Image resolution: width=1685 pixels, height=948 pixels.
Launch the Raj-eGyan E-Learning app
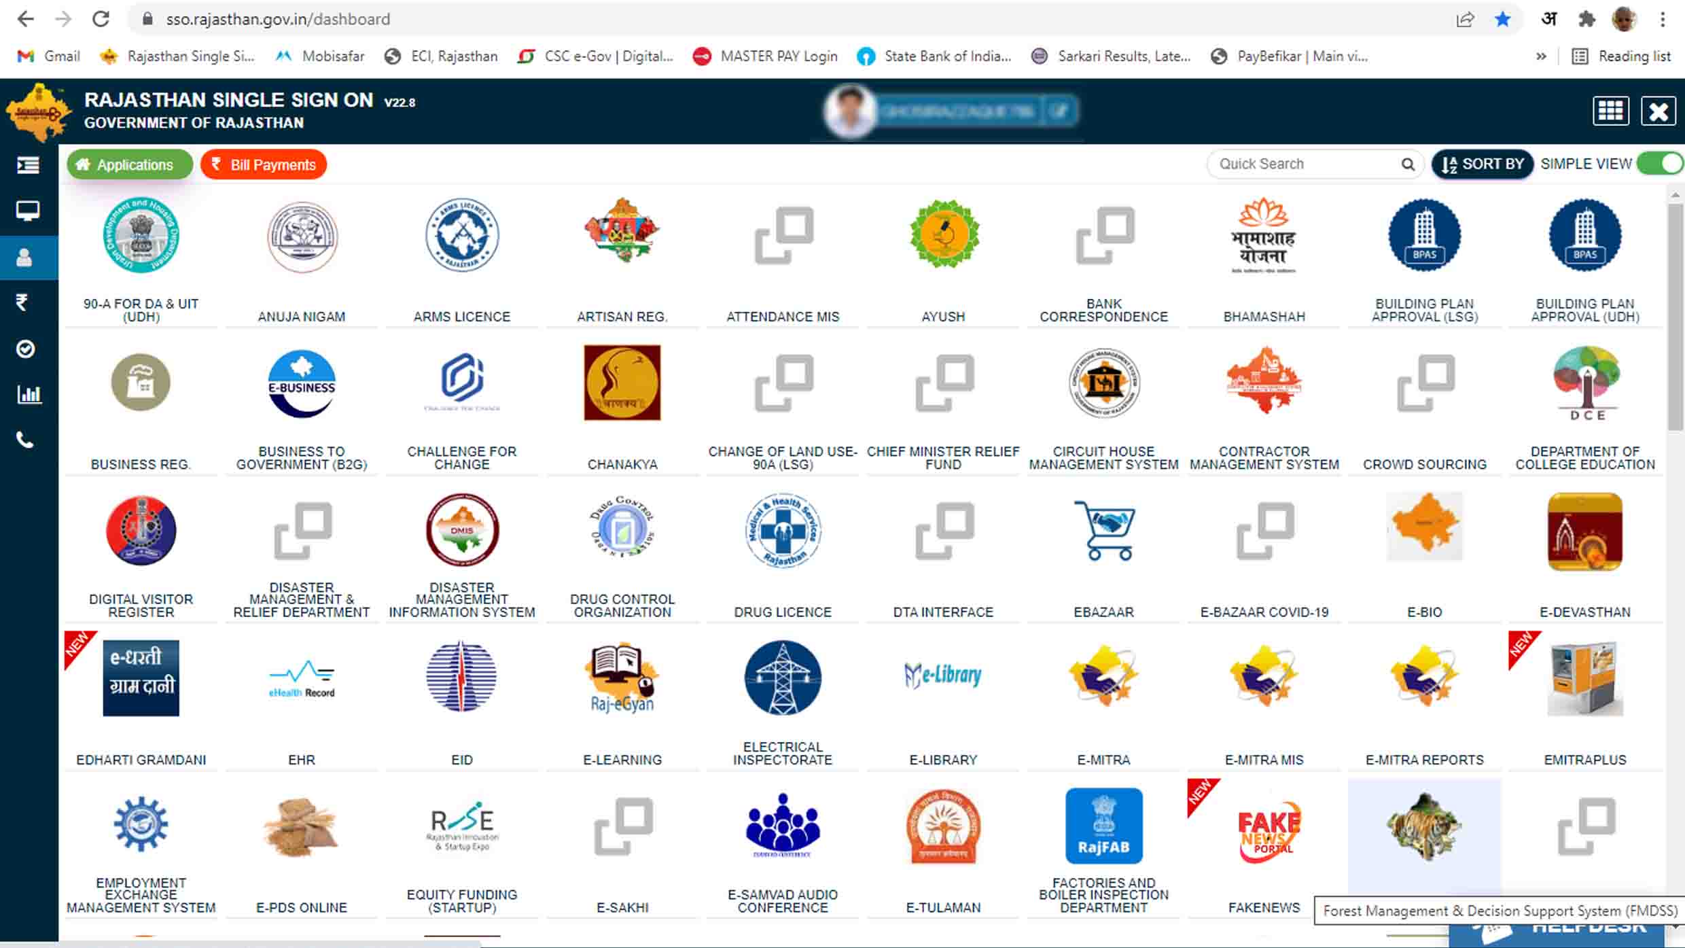tap(622, 678)
